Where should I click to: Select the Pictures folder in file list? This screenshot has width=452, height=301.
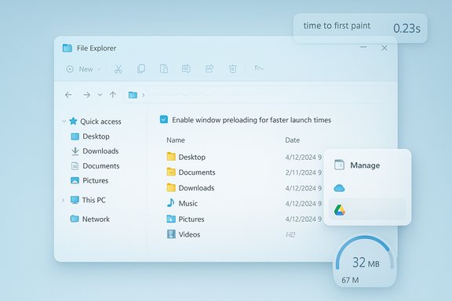(x=185, y=219)
